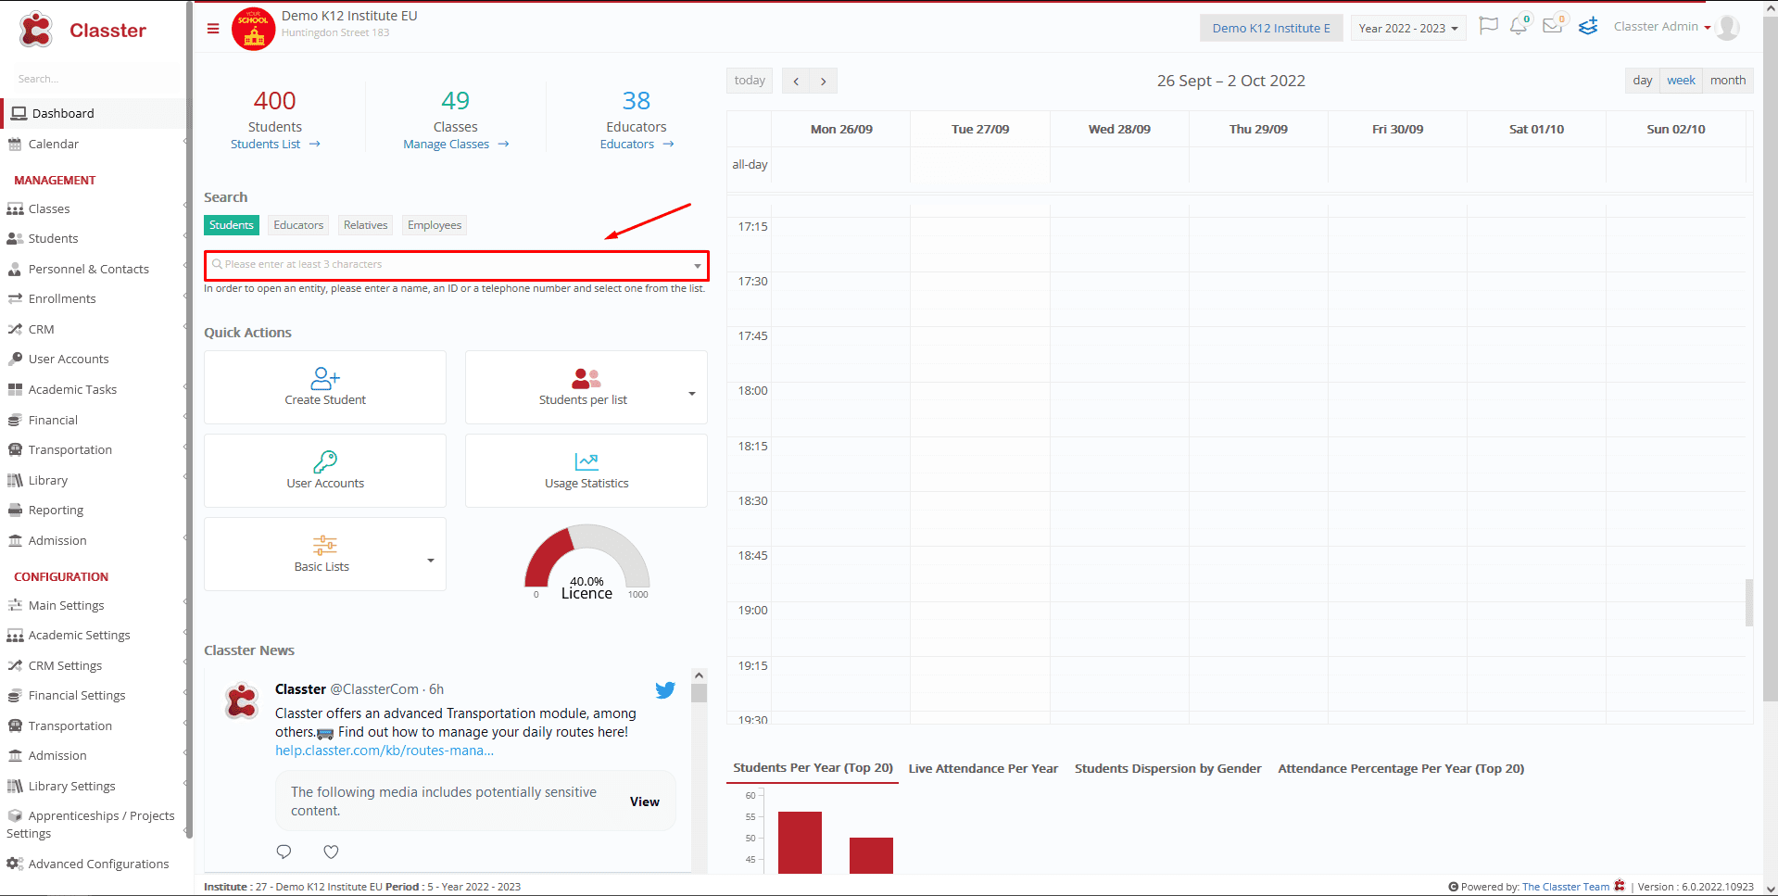Switch calendar to month view
1778x896 pixels.
(1728, 81)
